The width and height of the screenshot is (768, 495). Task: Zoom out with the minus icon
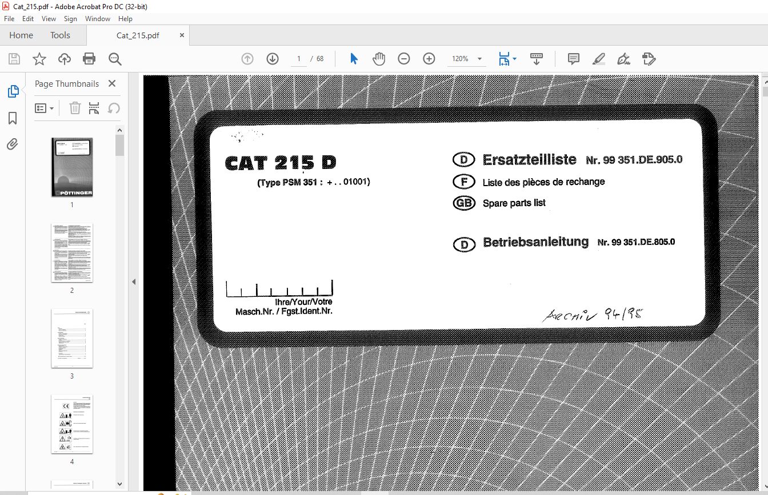[x=404, y=59]
